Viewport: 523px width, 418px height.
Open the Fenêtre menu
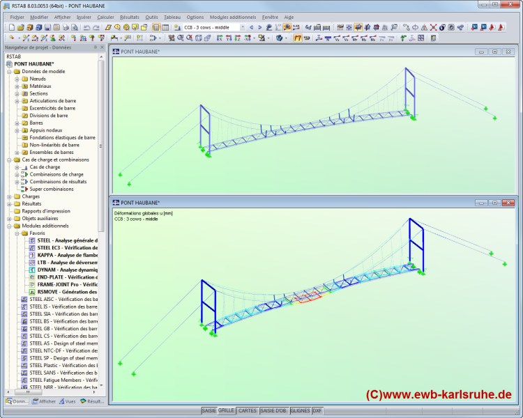(x=270, y=17)
